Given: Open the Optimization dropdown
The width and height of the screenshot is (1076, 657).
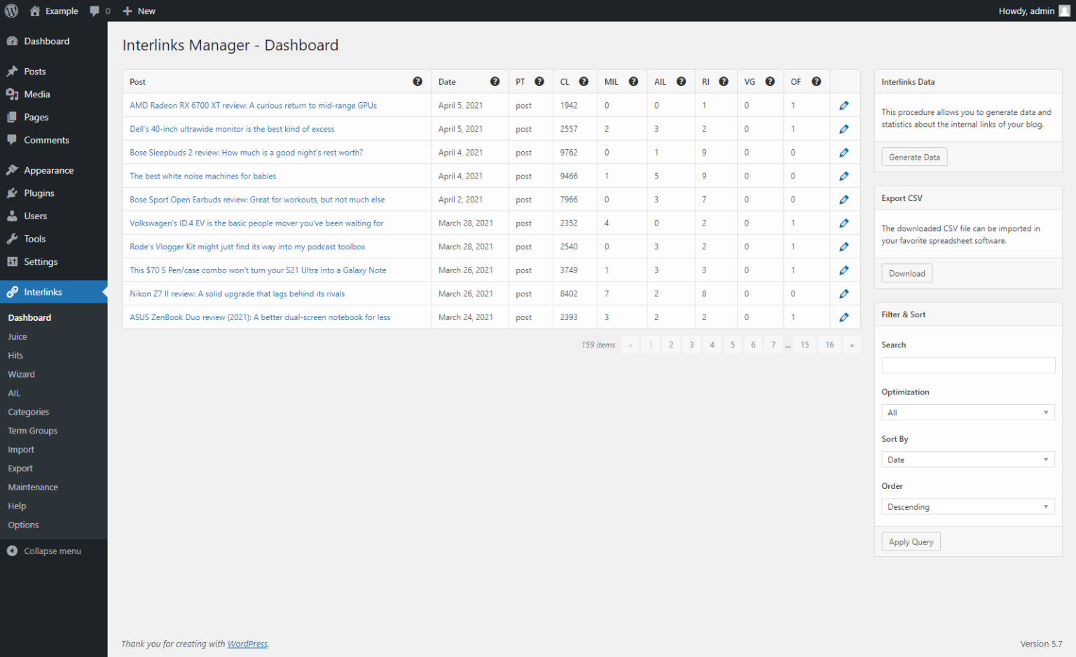Looking at the screenshot, I should coord(968,412).
